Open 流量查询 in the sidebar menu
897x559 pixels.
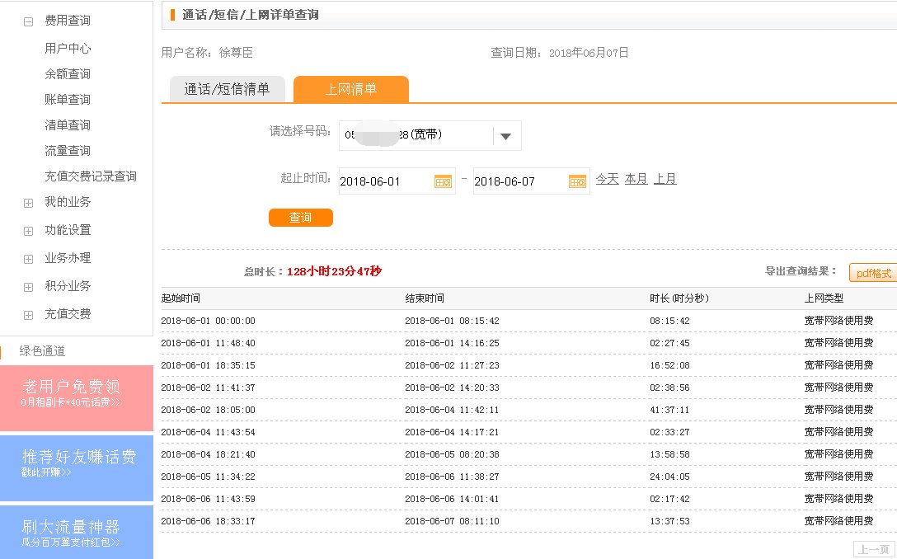click(x=68, y=150)
